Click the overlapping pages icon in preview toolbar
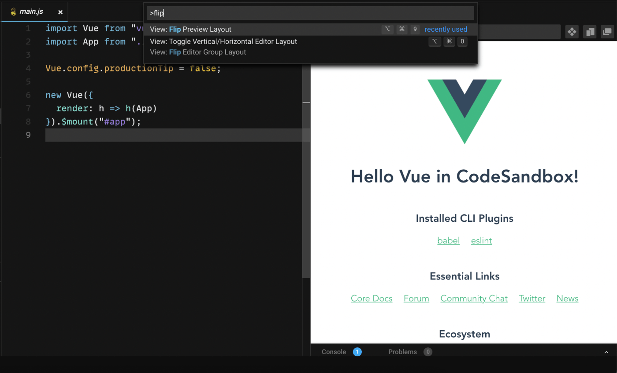617x373 pixels. [x=590, y=32]
